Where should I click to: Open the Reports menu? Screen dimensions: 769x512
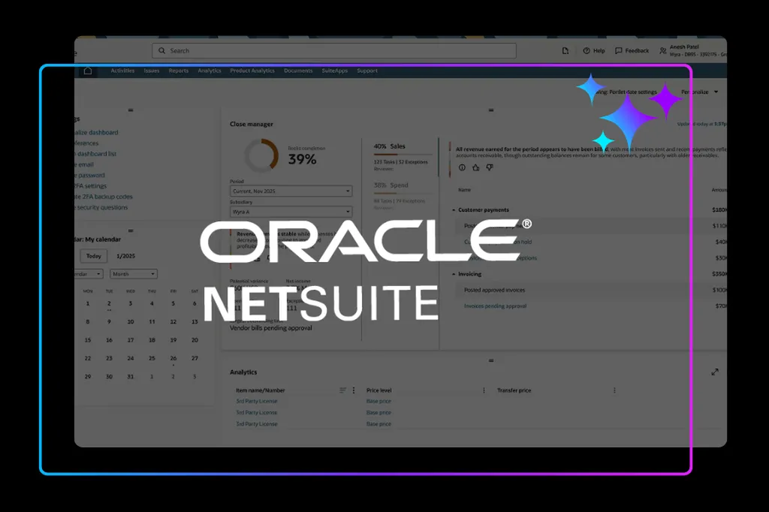[x=179, y=71]
